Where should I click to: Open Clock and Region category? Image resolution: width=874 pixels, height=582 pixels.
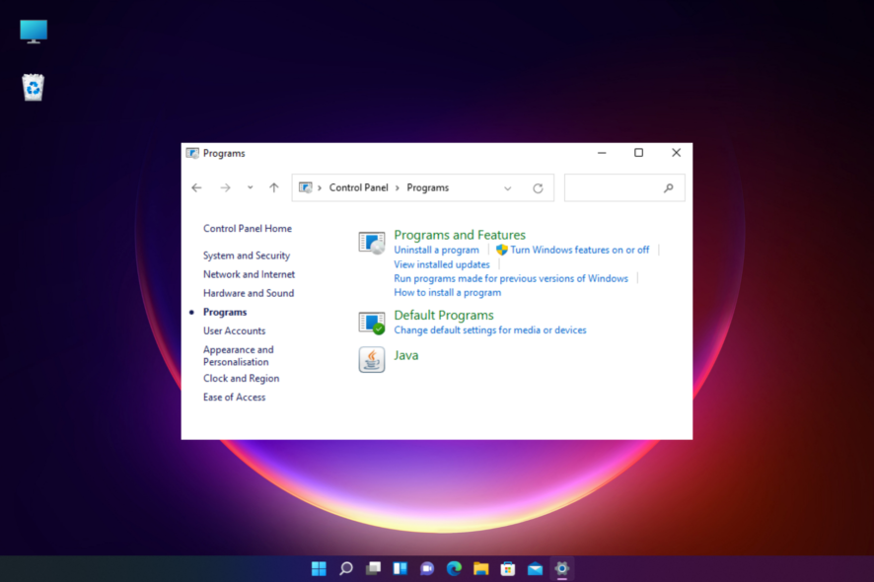241,379
